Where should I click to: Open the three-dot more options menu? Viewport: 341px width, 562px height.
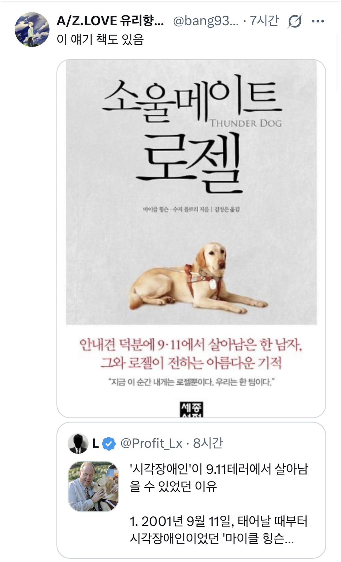coord(318,21)
